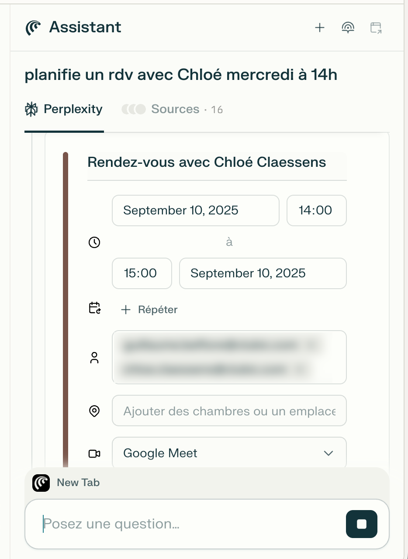Click the new thread plus icon
Screen dimensions: 408x559
(x=320, y=28)
